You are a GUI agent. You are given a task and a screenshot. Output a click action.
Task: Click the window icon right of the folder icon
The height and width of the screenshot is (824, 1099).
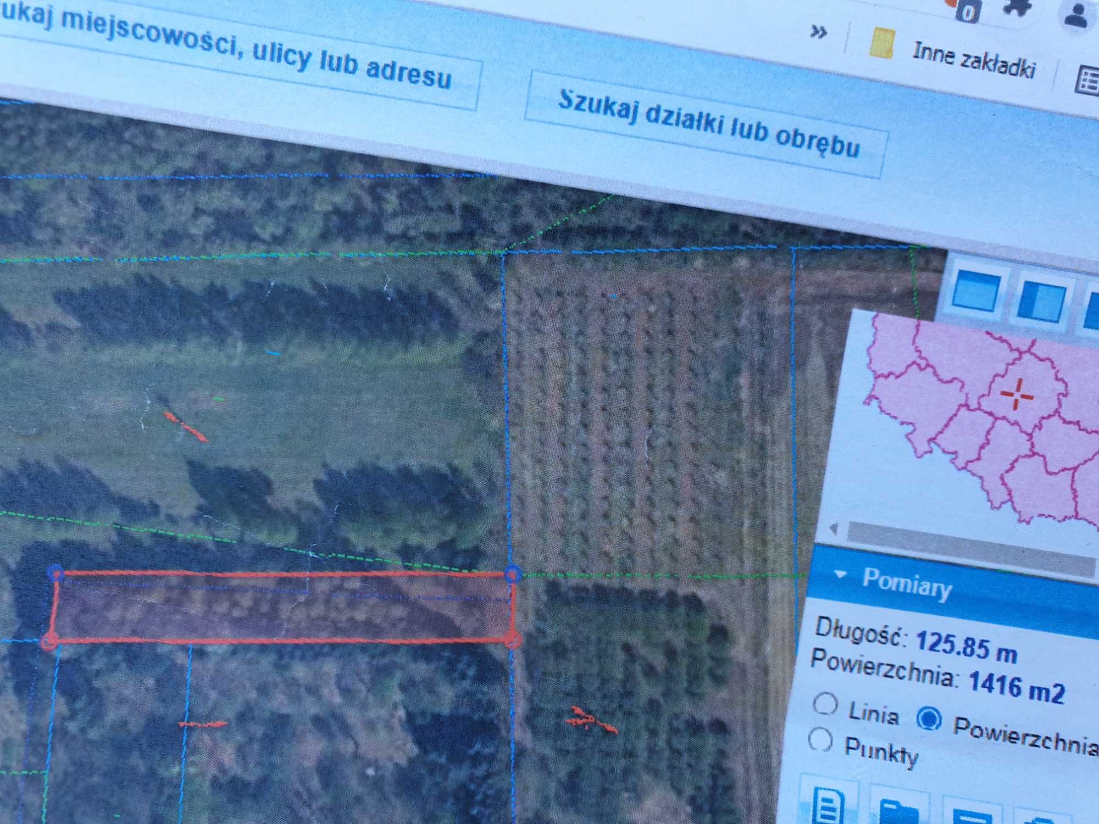point(973,816)
